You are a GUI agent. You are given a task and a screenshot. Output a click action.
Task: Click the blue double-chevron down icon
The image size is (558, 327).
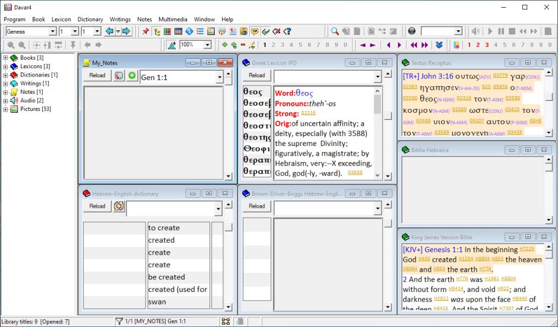(439, 45)
